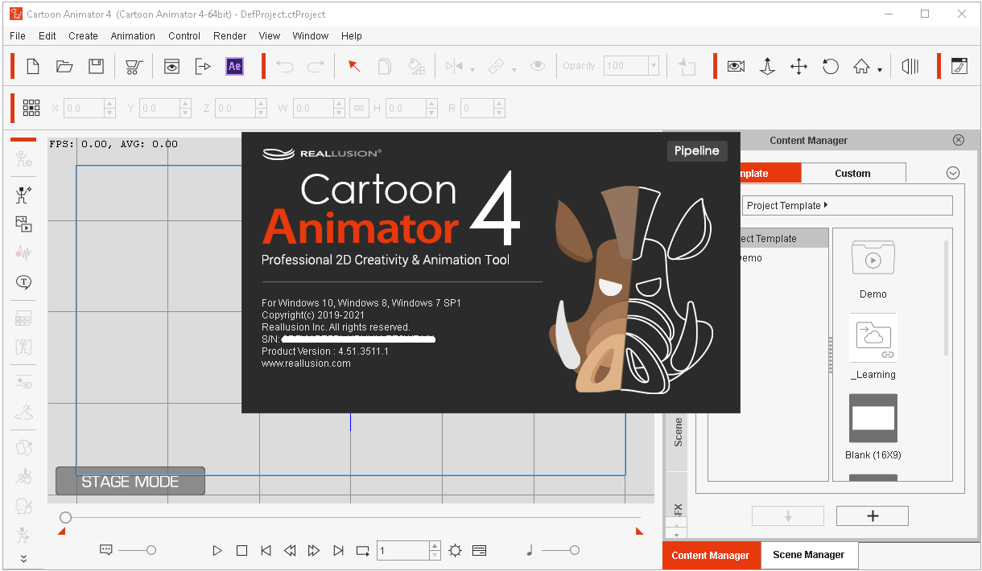The height and width of the screenshot is (571, 982).
Task: Click the Custom tab button
Action: (852, 173)
